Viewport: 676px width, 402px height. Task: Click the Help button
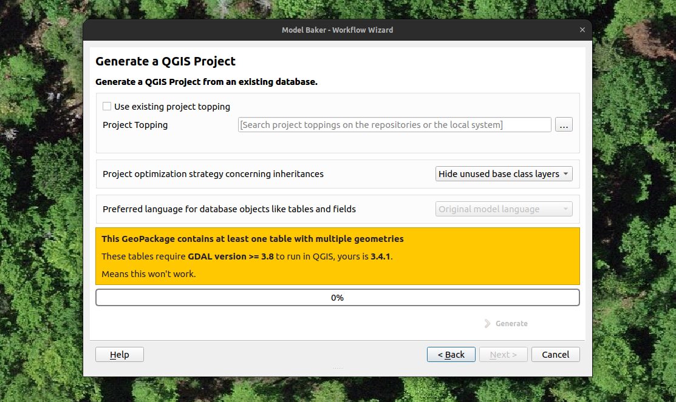coord(120,355)
